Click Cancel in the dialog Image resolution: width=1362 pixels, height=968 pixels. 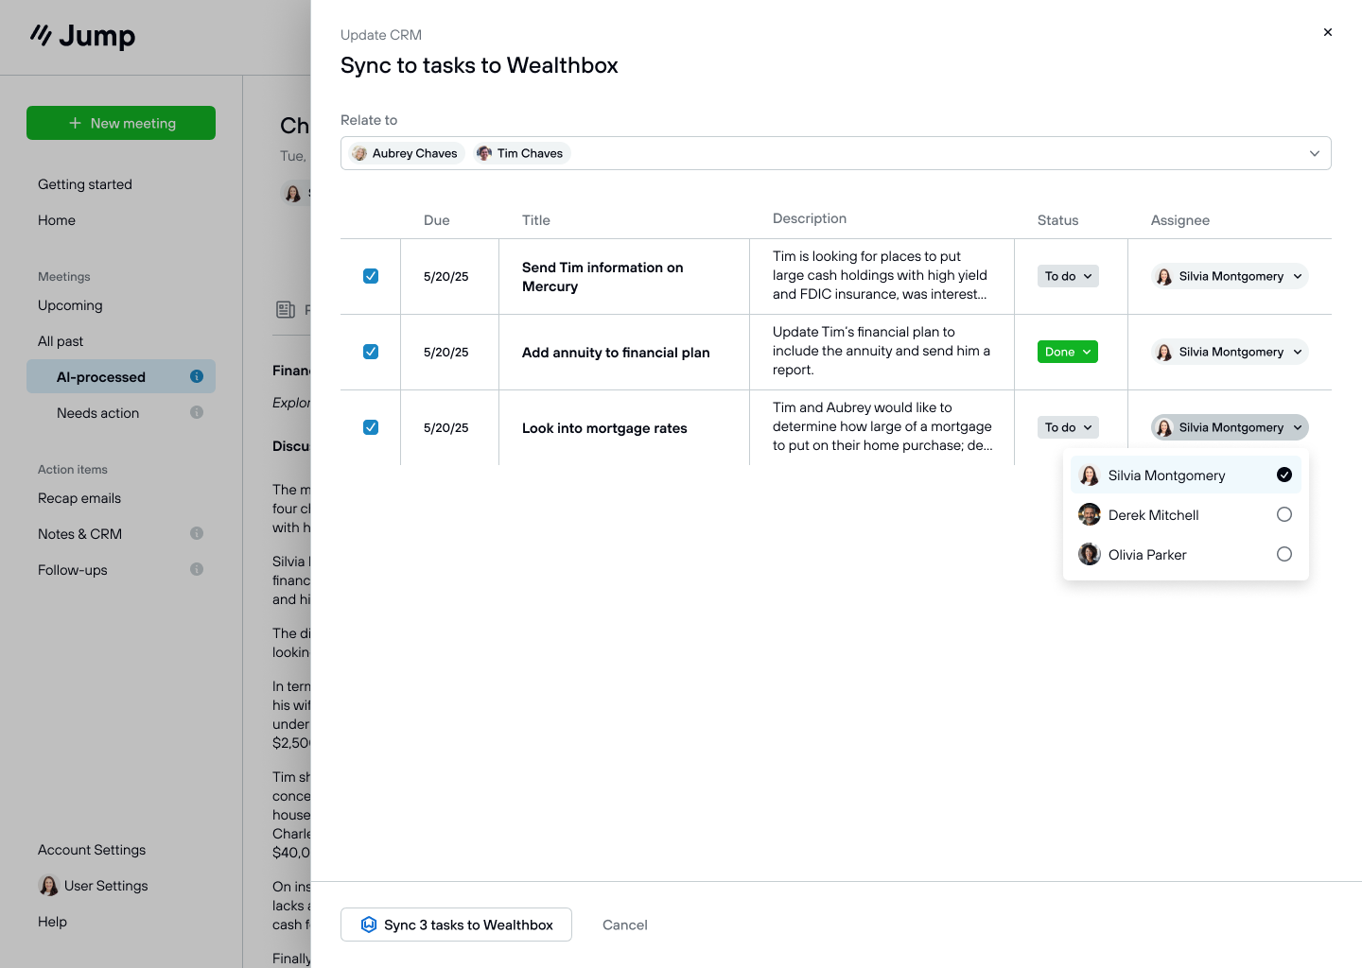(625, 925)
